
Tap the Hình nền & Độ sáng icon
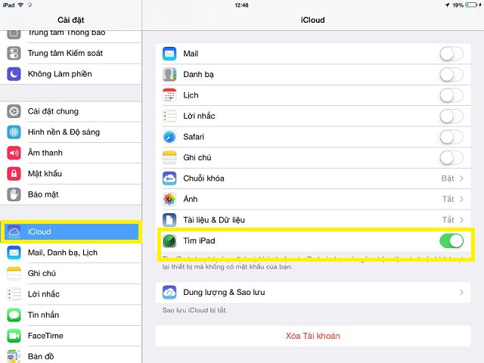(14, 132)
